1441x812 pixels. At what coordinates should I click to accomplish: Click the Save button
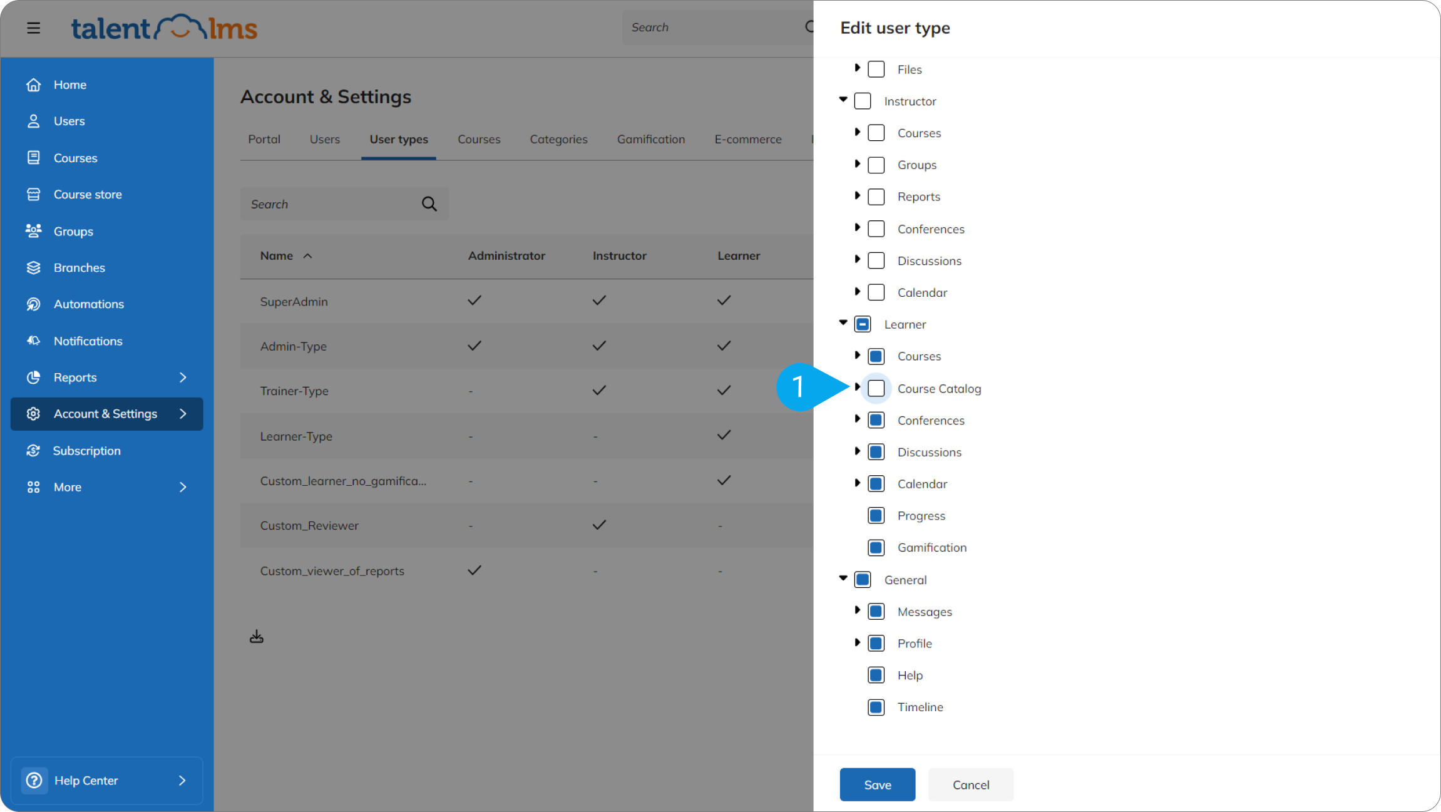(x=877, y=785)
